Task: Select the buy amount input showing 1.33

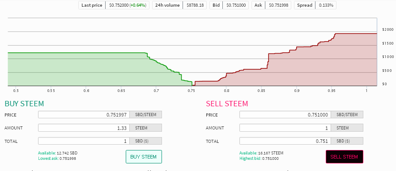Action: coord(84,128)
